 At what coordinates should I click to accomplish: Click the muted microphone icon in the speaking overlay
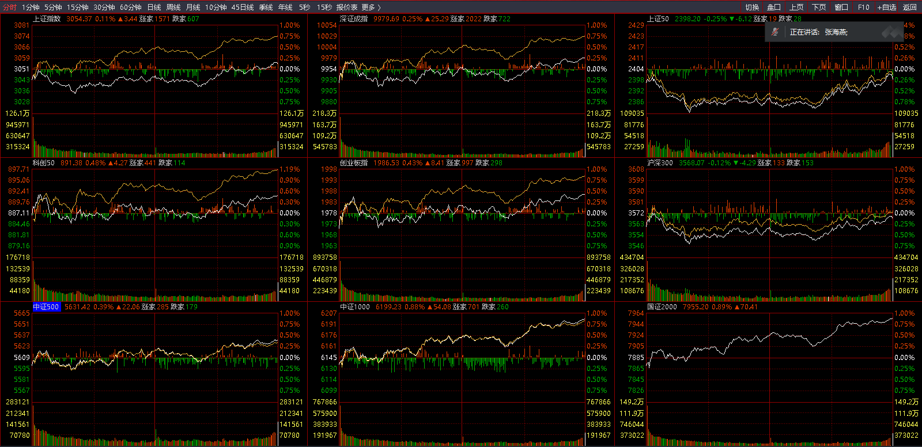pyautogui.click(x=775, y=32)
